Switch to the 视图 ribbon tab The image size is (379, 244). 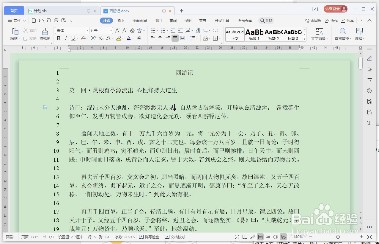188,21
